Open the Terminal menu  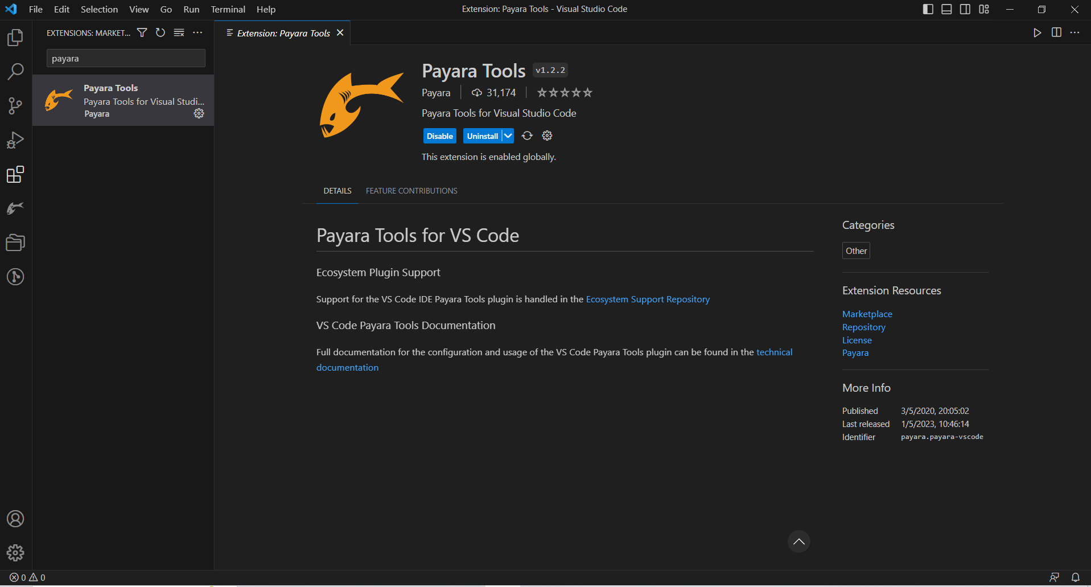point(227,9)
